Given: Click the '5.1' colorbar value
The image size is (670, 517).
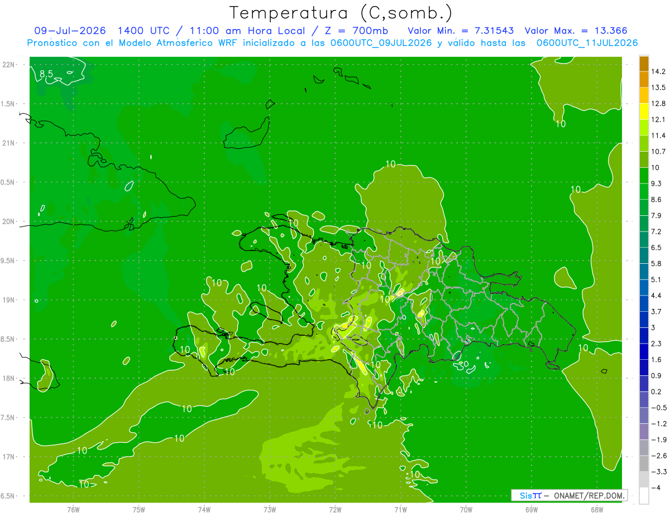Looking at the screenshot, I should pyautogui.click(x=657, y=279).
